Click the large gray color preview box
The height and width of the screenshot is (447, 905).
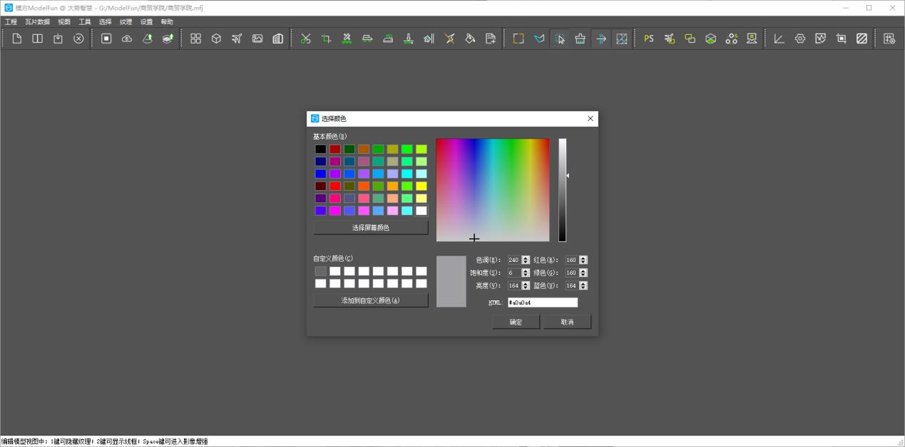coord(451,281)
